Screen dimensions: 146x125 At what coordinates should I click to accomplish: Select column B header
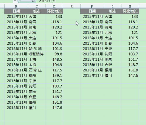click(x=16, y=6)
